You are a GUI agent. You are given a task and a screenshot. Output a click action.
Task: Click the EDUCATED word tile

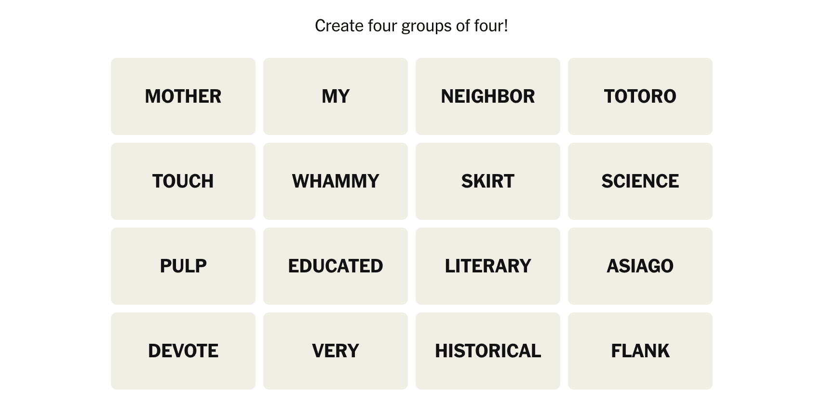pyautogui.click(x=335, y=266)
